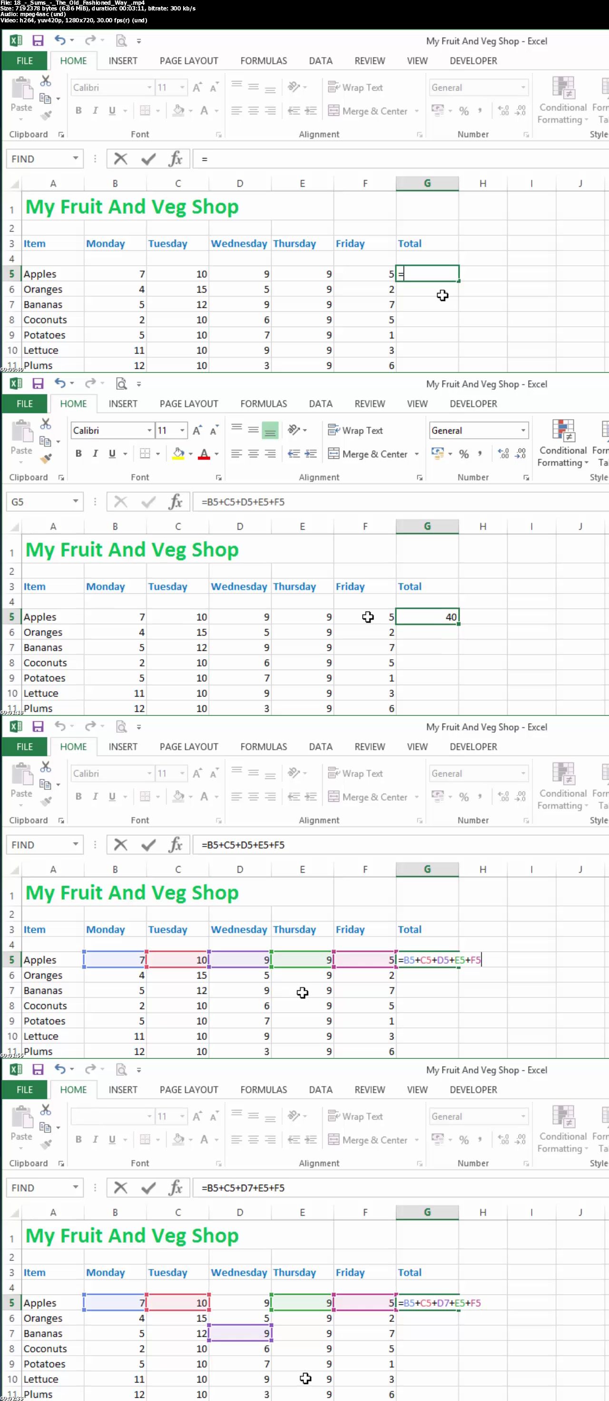Expand Fill Color arrow in frame showing 40
This screenshot has height=1401, width=609.
click(191, 454)
